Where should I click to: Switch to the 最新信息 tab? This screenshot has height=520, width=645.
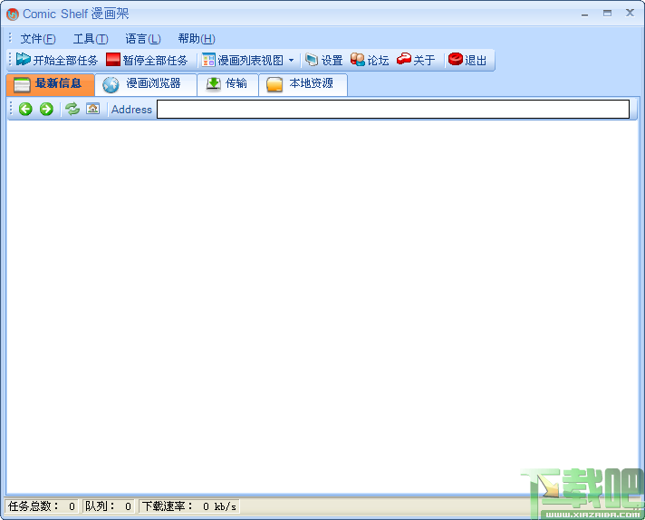(50, 85)
